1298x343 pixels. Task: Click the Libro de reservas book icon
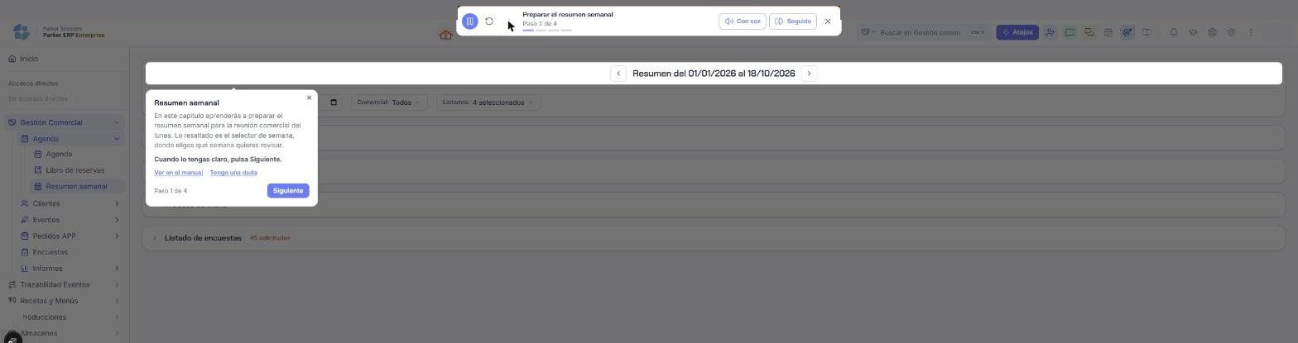tap(38, 170)
